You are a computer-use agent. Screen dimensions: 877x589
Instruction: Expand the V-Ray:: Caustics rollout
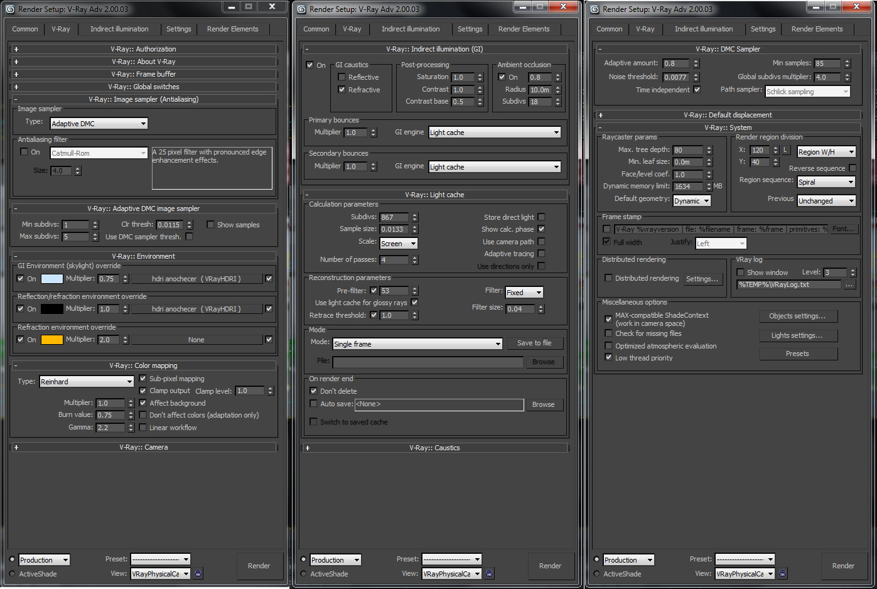(x=435, y=448)
